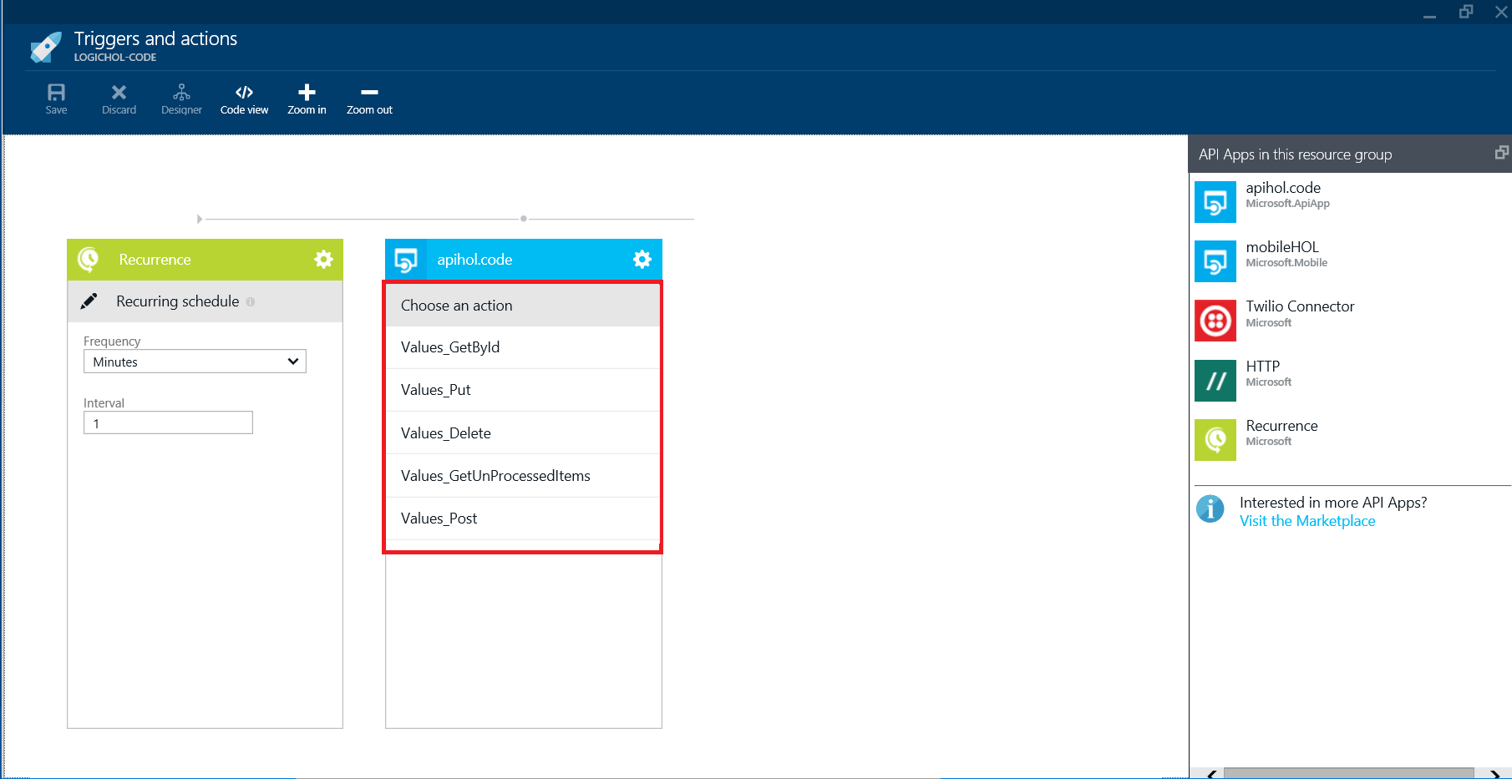
Task: Click the Recurrence card title
Action: coord(155,260)
